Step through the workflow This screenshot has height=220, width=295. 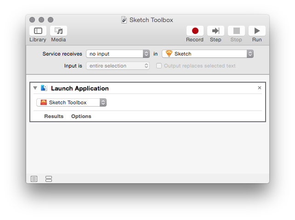[216, 31]
